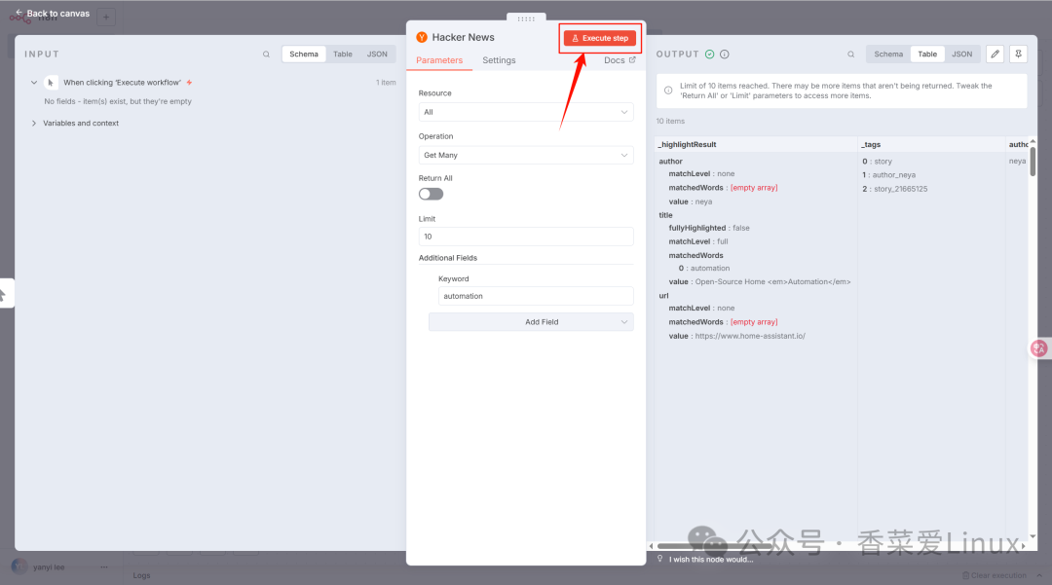1052x585 pixels.
Task: Search the output panel
Action: [x=850, y=55]
